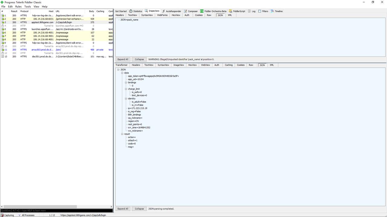Screen dimensions: 387x217
Task: Click the session icon of row 8
Action: click(3, 40)
